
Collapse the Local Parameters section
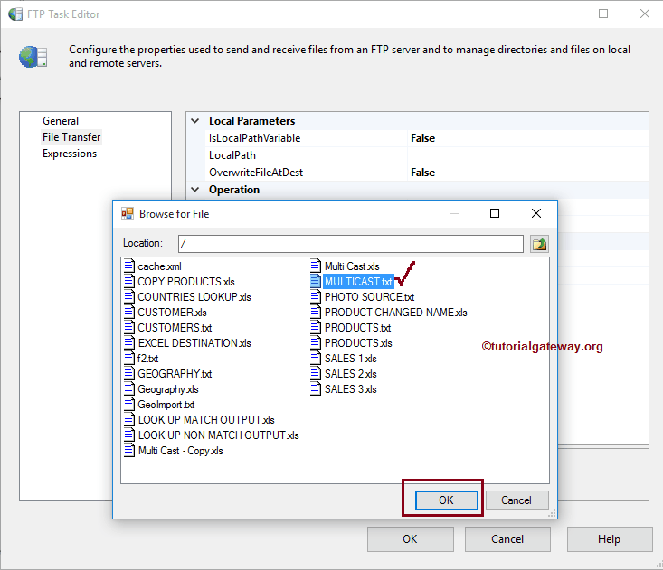pos(195,121)
